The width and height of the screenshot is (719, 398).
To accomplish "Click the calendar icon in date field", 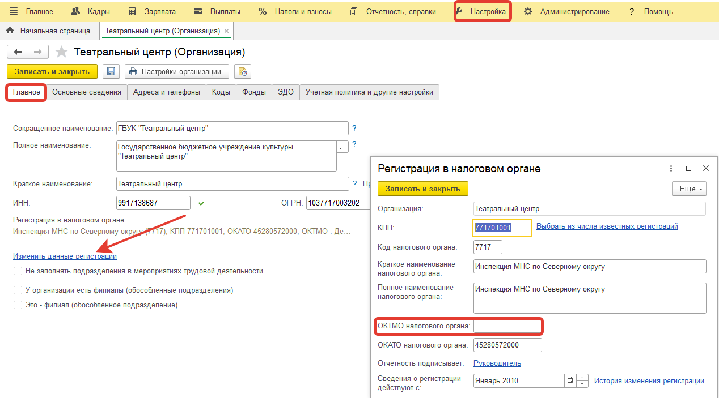I will pos(569,381).
